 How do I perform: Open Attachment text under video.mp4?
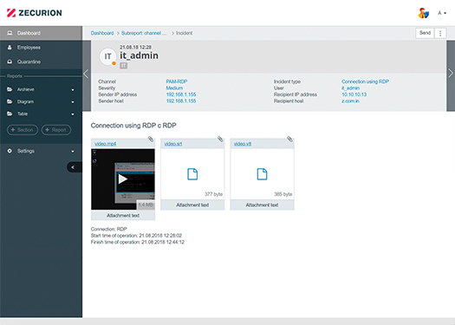coord(123,215)
